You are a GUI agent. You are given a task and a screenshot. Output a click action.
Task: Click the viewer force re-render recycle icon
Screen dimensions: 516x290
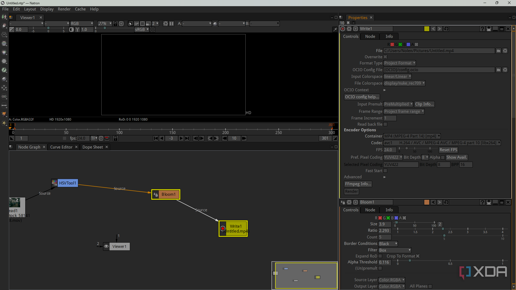(x=166, y=24)
